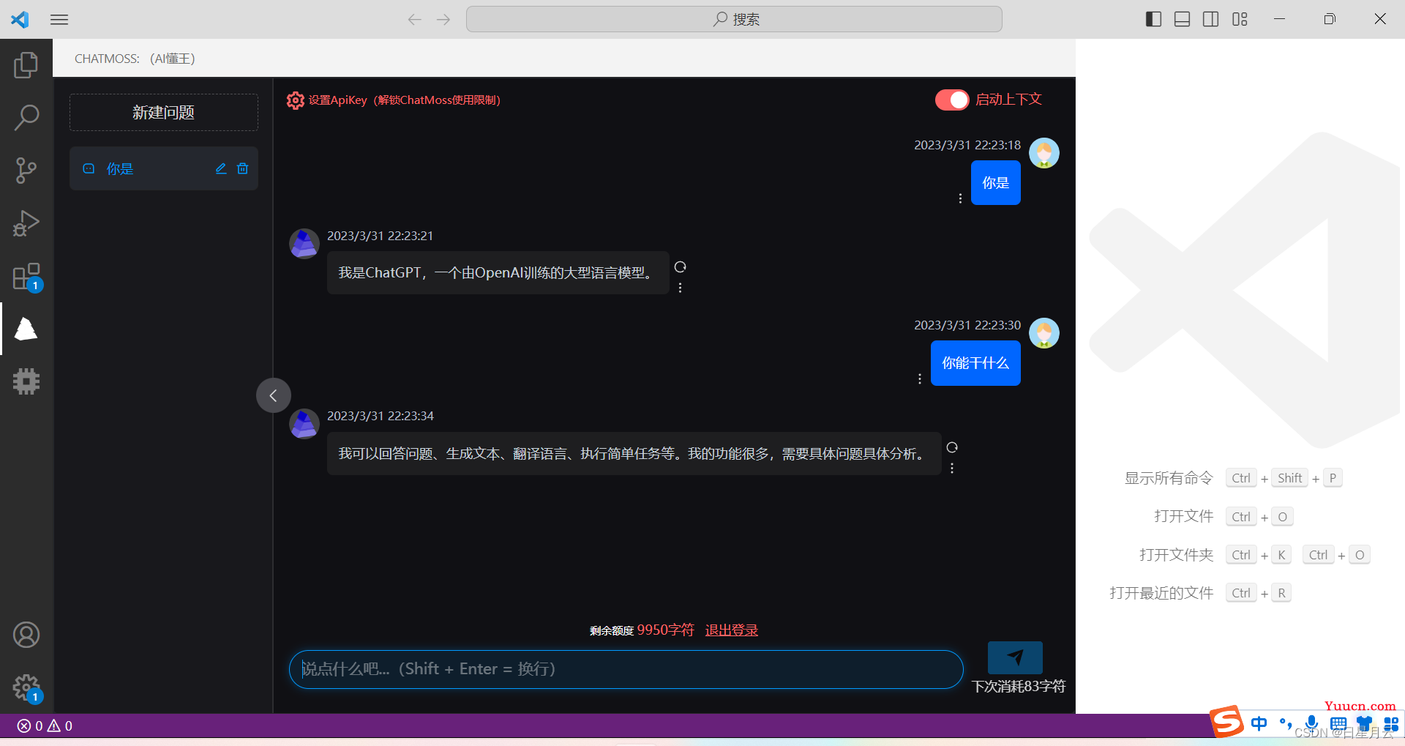This screenshot has height=746, width=1405.
Task: Toggle the primary side bar layout icon
Action: (1153, 19)
